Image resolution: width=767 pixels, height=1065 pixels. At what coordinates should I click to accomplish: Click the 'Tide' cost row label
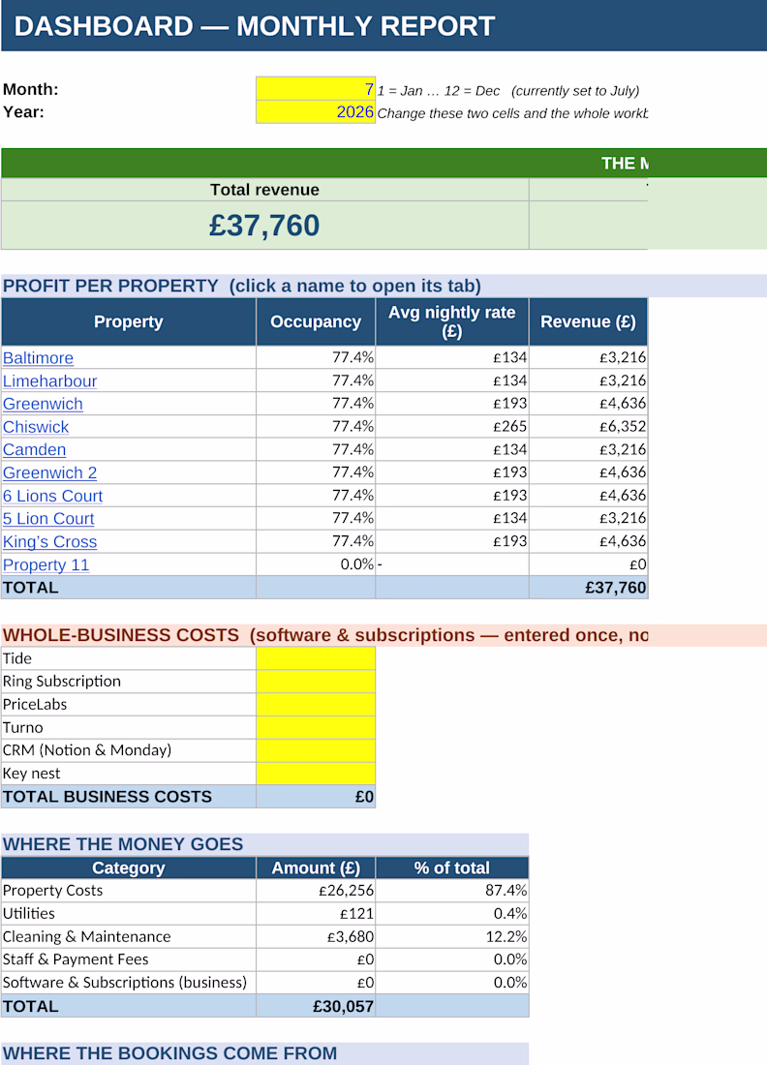coord(17,658)
